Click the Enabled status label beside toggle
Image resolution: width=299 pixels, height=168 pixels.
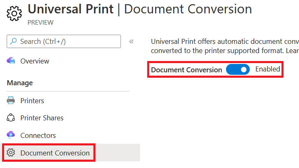click(268, 69)
